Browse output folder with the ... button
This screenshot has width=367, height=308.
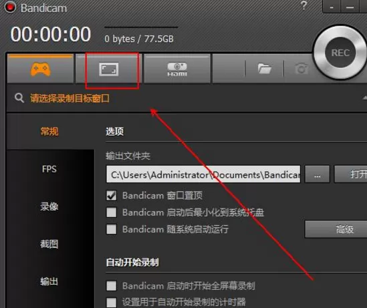[318, 174]
